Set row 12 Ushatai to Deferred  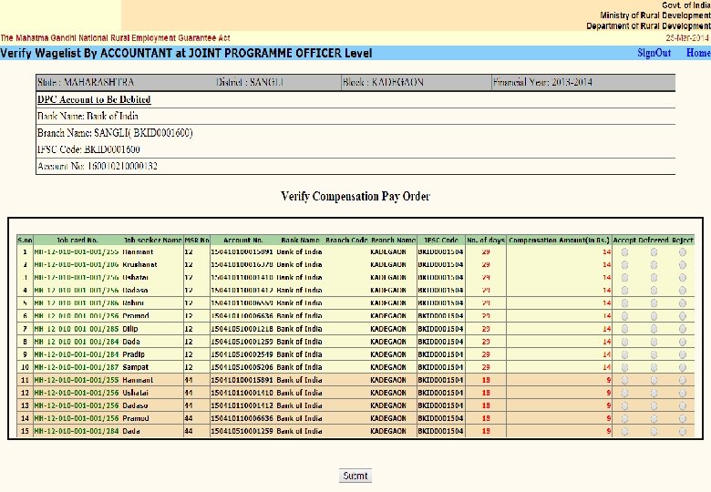654,393
